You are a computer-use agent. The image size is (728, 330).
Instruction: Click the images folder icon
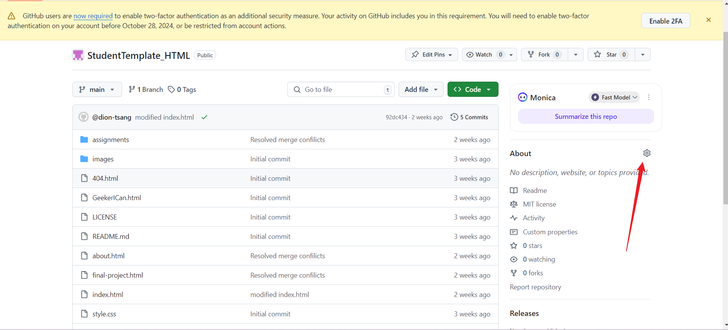[84, 159]
